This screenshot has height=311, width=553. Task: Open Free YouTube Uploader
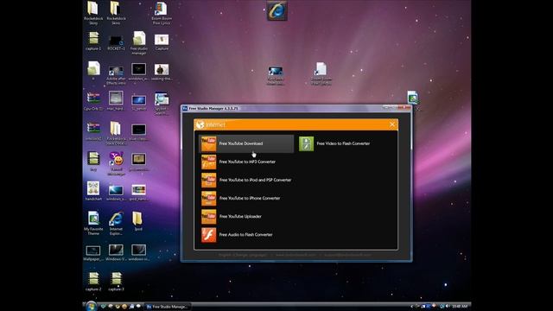tap(246, 217)
